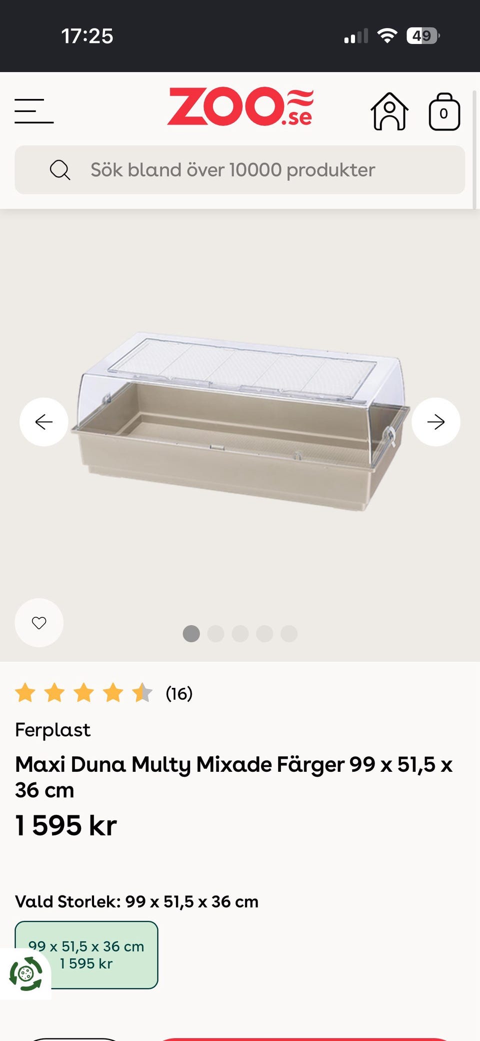Open the account house icon
Screen dimensions: 480x1041
[389, 112]
